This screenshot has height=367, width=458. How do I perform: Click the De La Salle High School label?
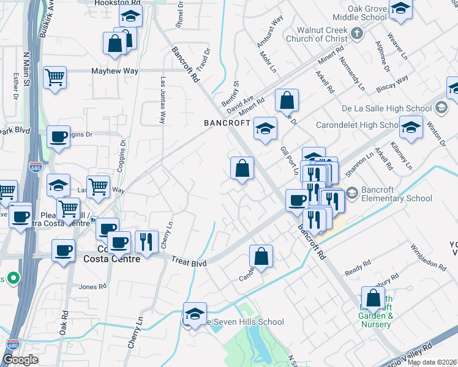(x=387, y=108)
